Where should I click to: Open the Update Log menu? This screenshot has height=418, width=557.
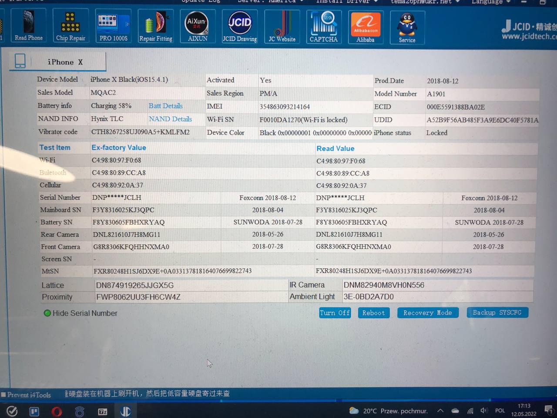pos(201,2)
